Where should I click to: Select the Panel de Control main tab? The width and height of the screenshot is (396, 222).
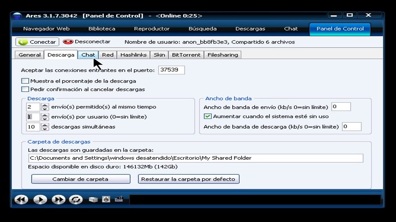[340, 29]
